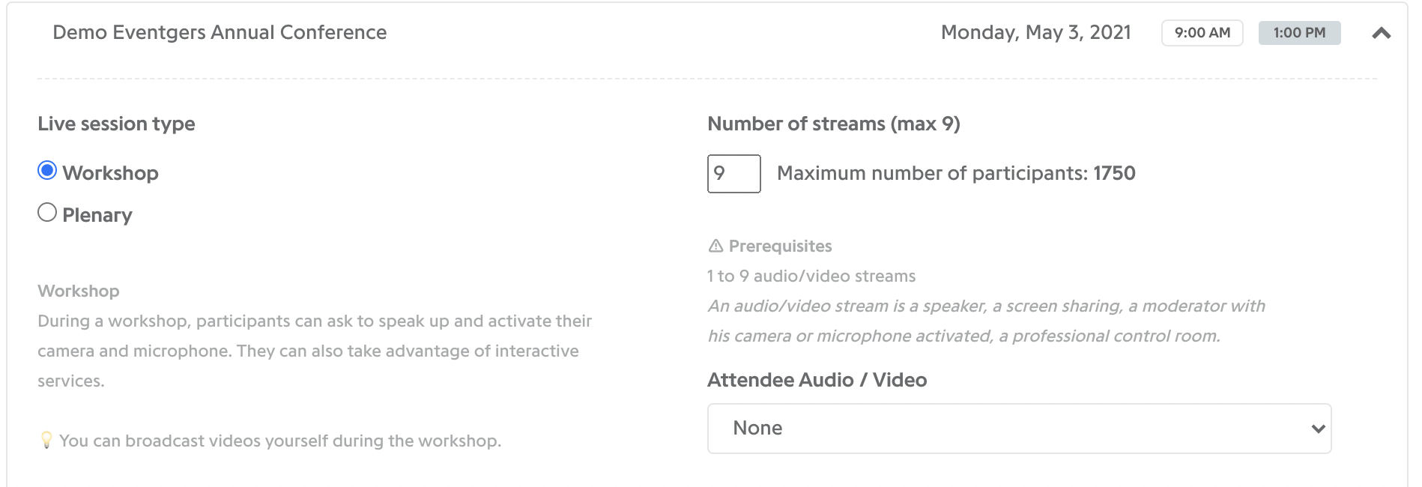Click the Attendee Audio / Video label
Viewport: 1422px width, 487px height.
pyautogui.click(x=817, y=380)
